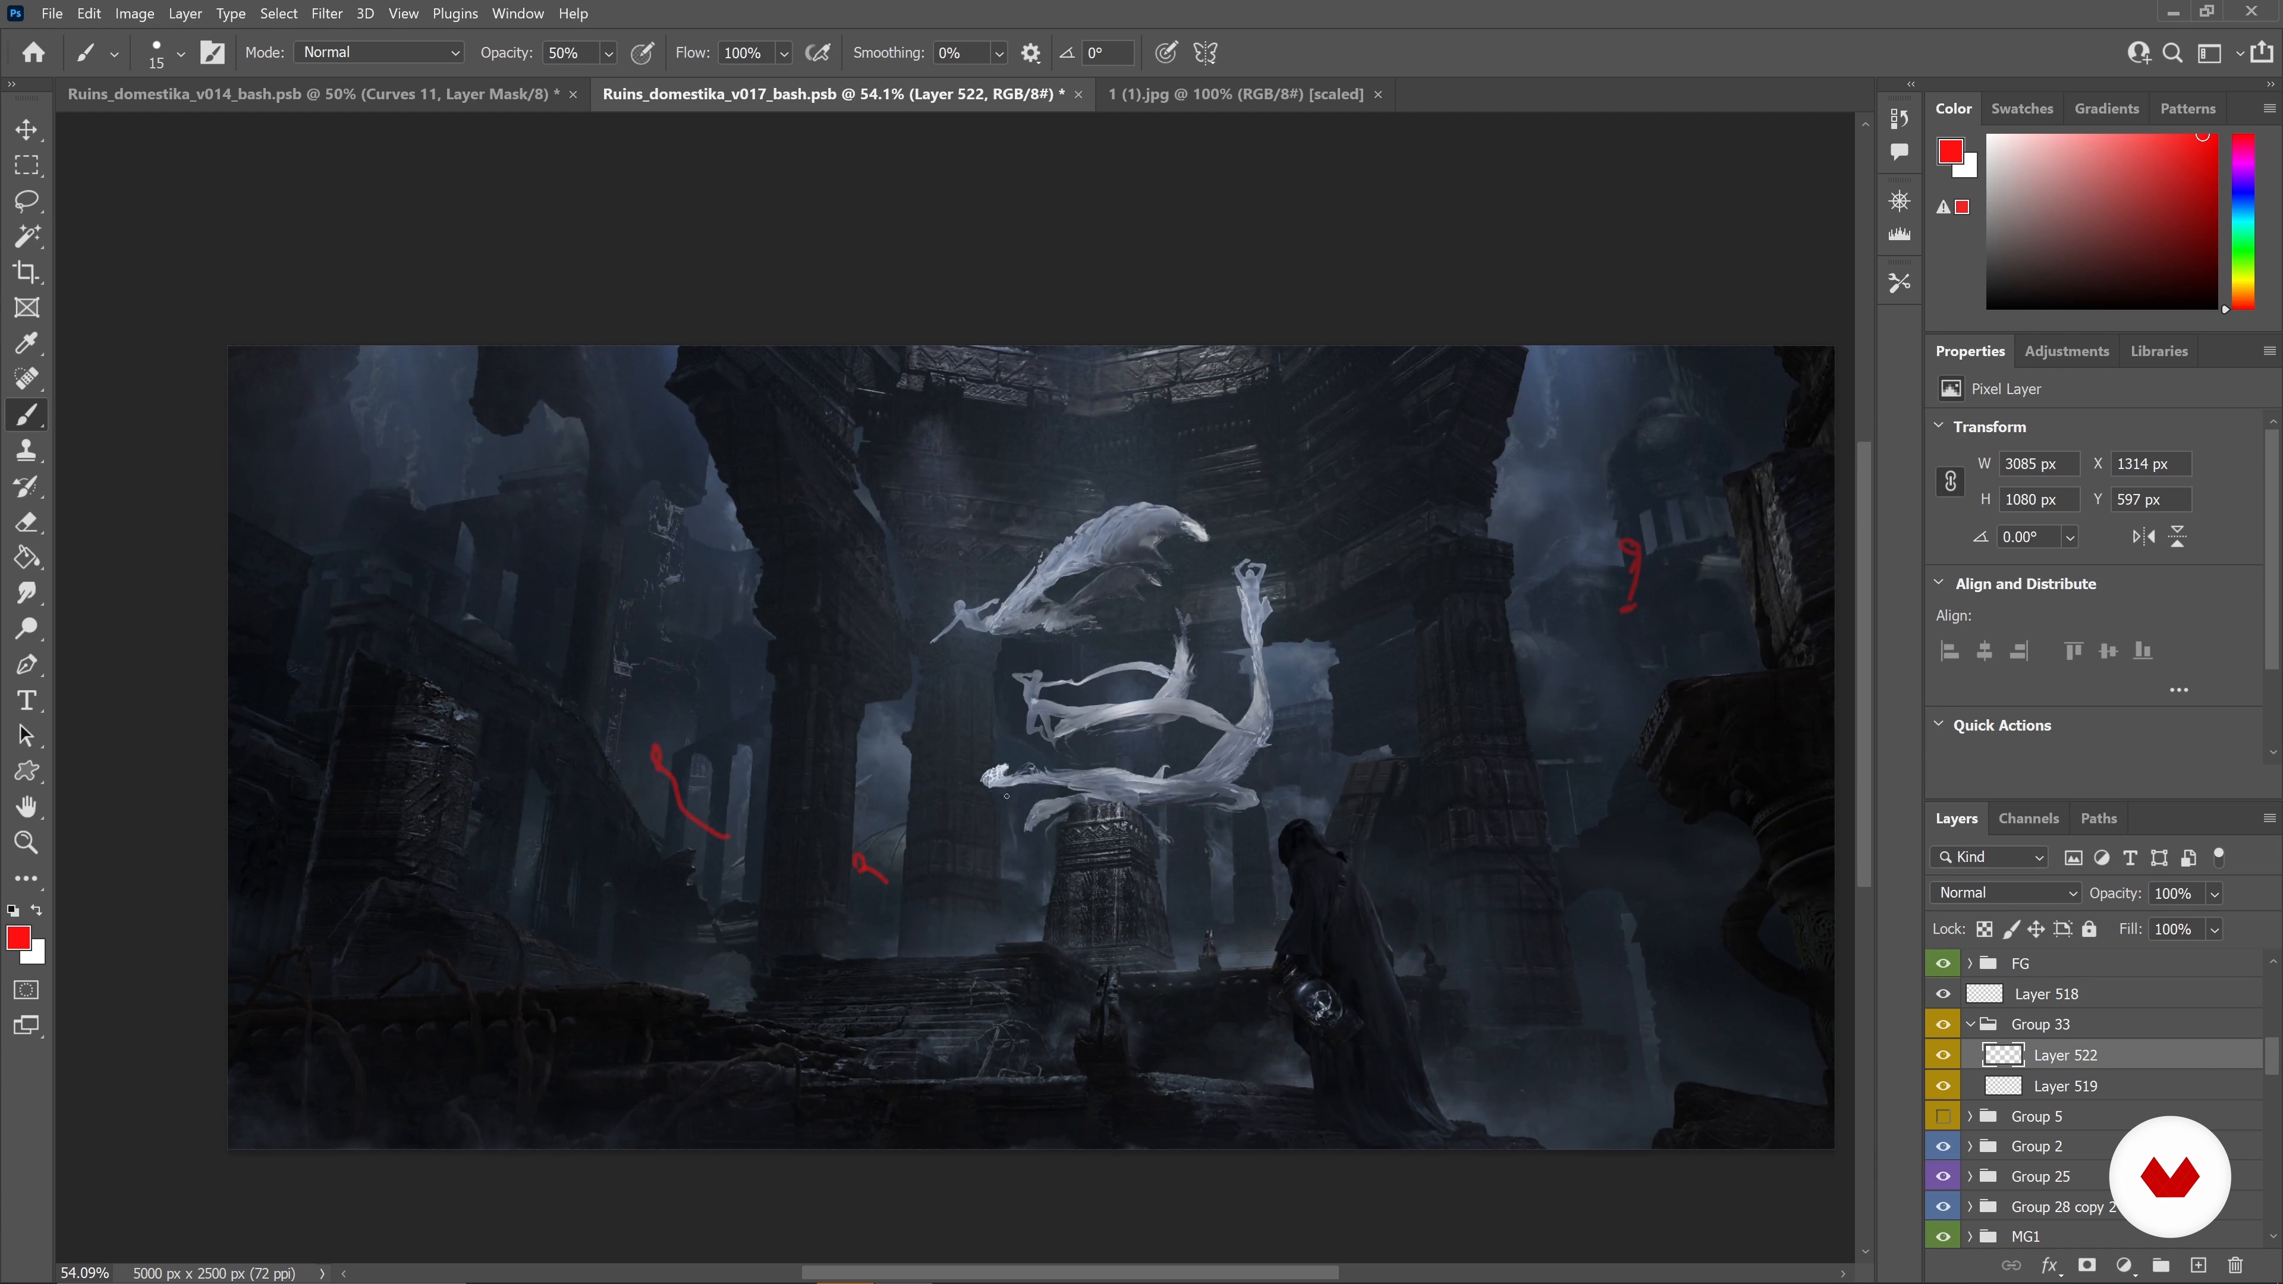
Task: Show hidden Group 5 layer
Action: 1943,1116
